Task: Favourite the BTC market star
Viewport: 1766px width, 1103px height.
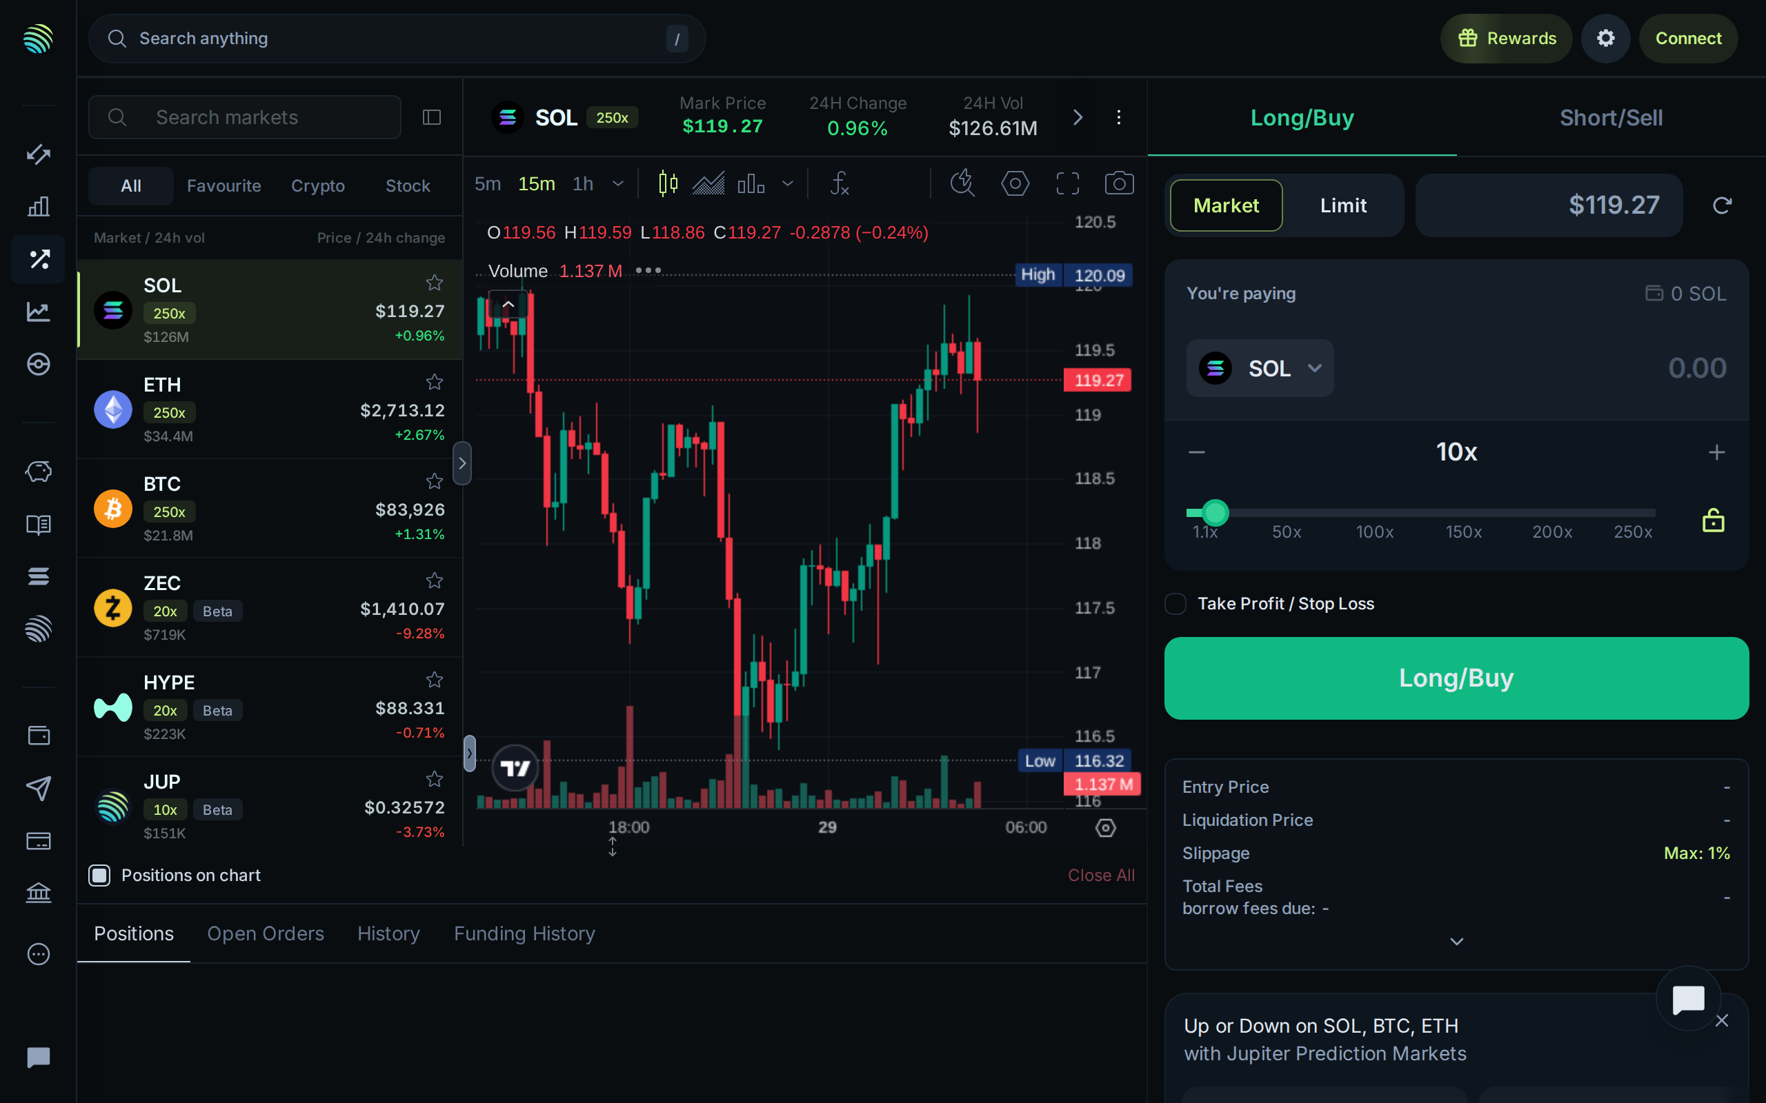Action: coord(434,481)
